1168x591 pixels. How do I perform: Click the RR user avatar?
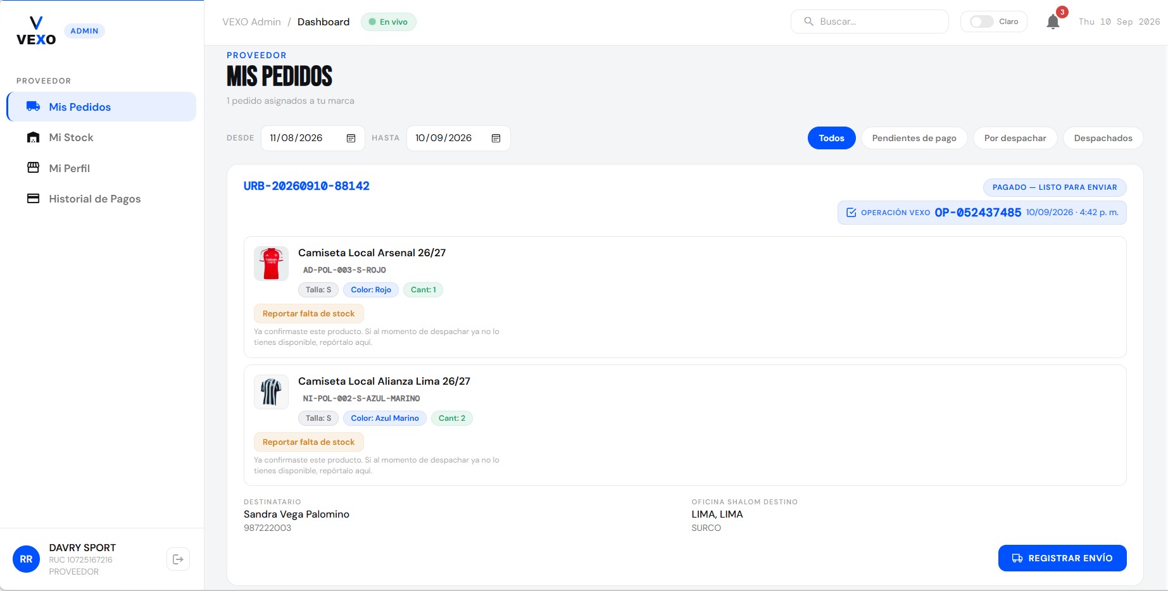(x=26, y=559)
